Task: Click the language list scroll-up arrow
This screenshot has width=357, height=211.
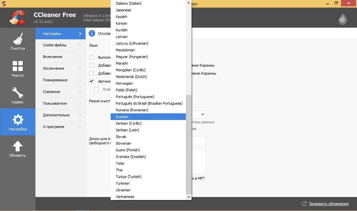Action: pyautogui.click(x=189, y=3)
